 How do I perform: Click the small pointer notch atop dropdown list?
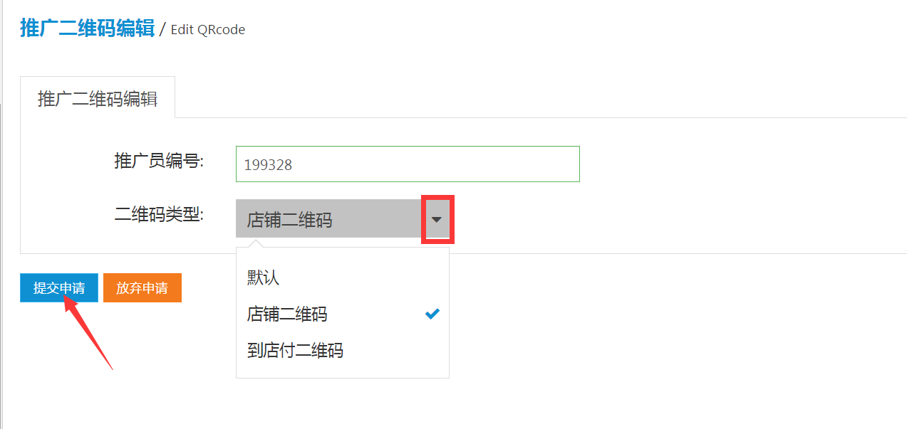256,244
